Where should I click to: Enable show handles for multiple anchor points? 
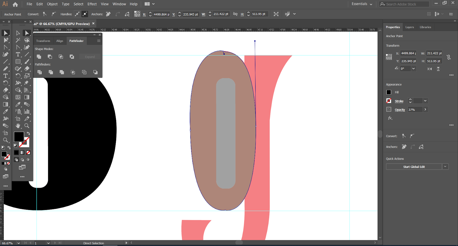coord(77,14)
